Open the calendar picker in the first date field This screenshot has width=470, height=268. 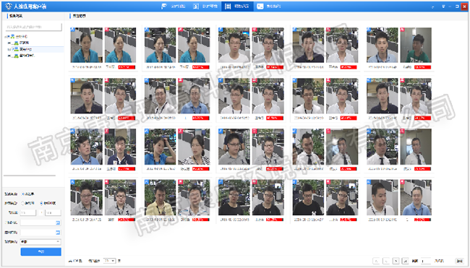click(x=58, y=222)
